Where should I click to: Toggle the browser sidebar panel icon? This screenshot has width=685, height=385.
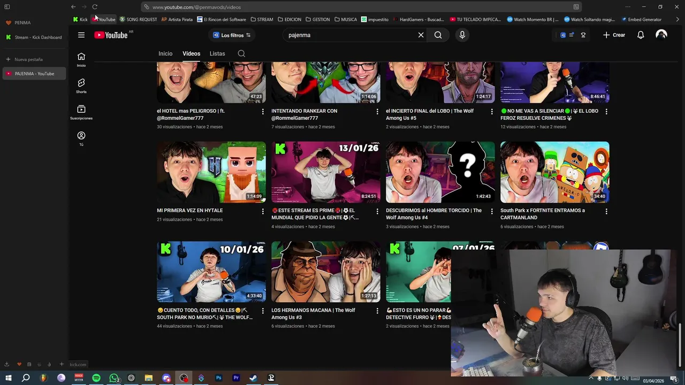7,7
